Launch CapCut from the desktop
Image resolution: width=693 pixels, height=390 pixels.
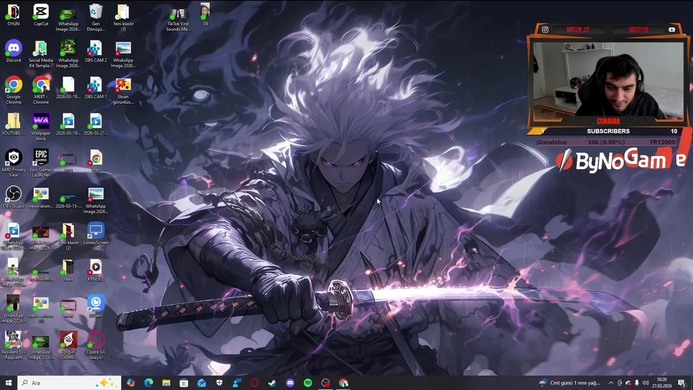click(41, 15)
